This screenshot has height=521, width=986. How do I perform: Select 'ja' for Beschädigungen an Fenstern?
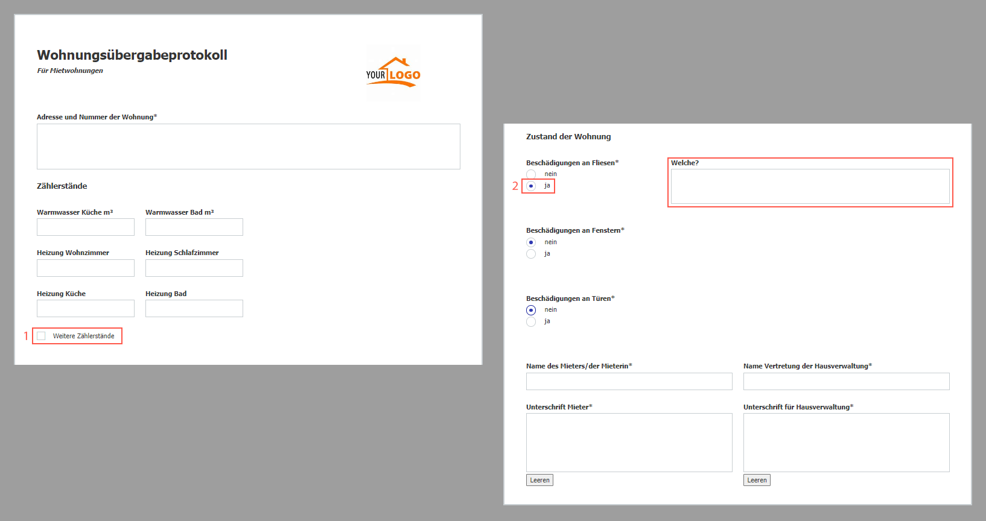tap(531, 254)
